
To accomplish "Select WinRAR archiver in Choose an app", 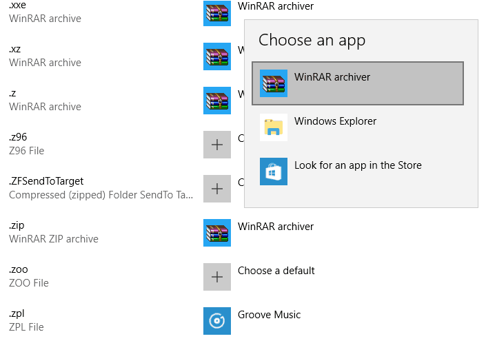I will [358, 83].
